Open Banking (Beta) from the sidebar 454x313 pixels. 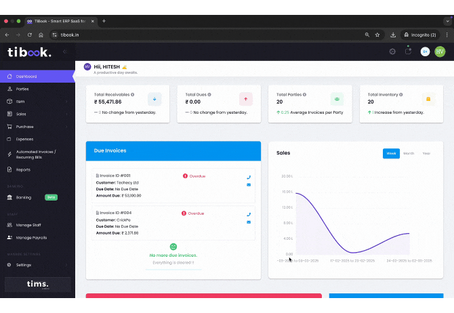click(24, 197)
